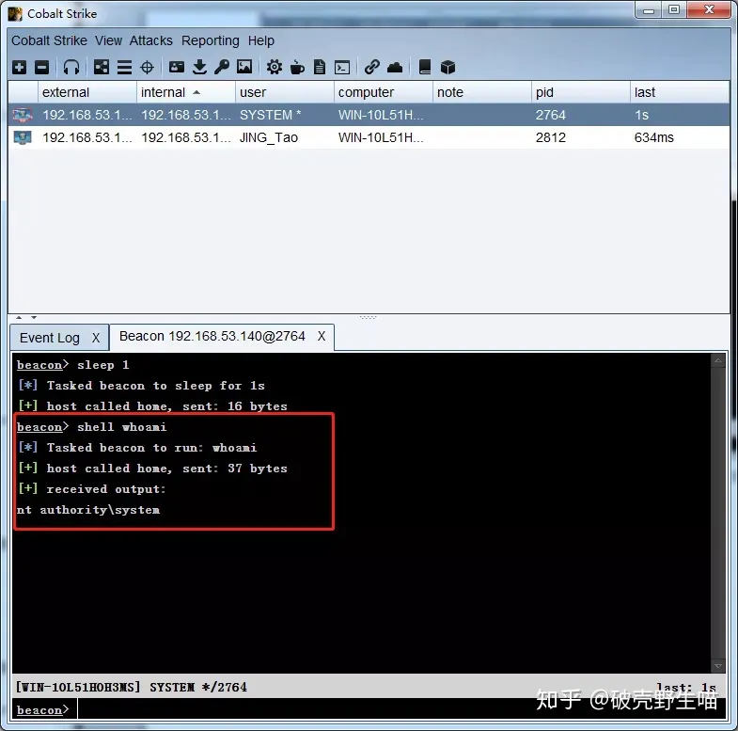
Task: Expand top pane with divider down arrow
Action: point(34,317)
